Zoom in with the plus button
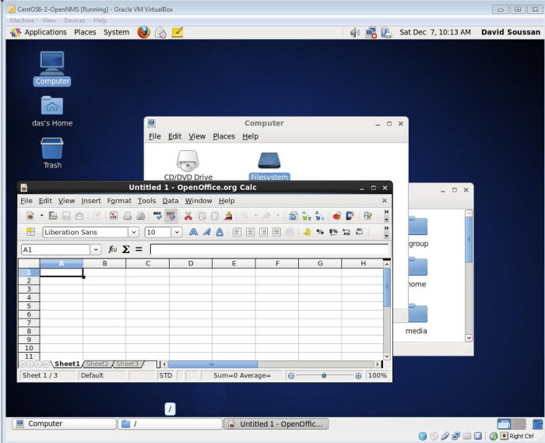Screen dimensions: 545x443 click(358, 375)
